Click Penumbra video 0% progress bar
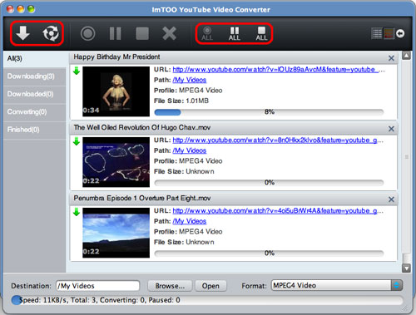 [269, 253]
